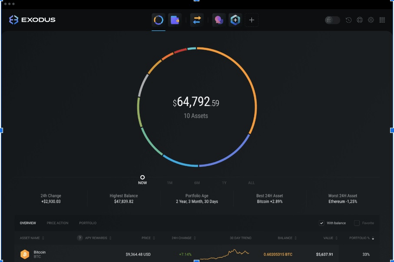Viewport: 394px width, 262px height.
Task: Open the Settings gear icon
Action: click(371, 20)
